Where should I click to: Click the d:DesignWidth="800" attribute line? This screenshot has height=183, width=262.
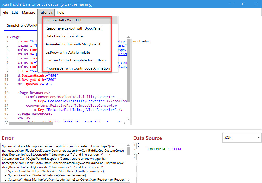37,80
